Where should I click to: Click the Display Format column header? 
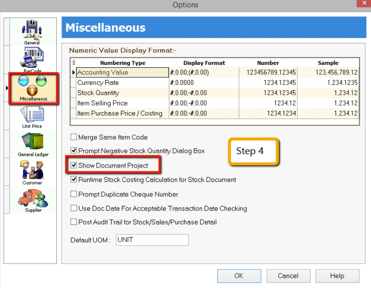click(204, 63)
